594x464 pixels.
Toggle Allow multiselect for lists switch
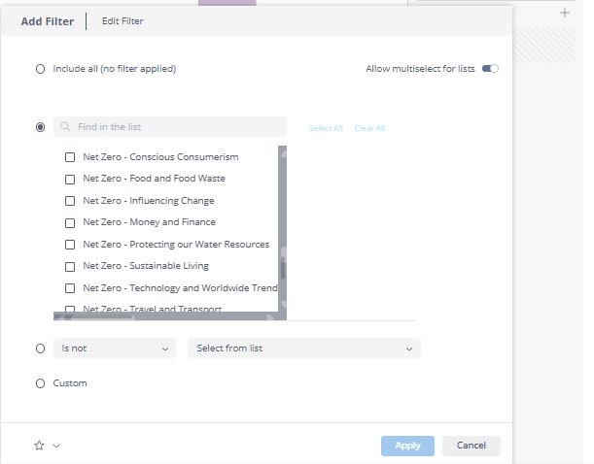pyautogui.click(x=490, y=69)
